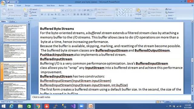The width and height of the screenshot is (194, 109).
Task: Open the font name combo box
Action: pos(48,10)
